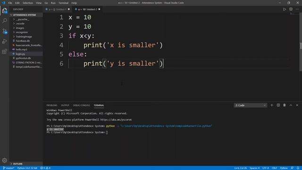Click the feedback icon in status bar
The height and width of the screenshot is (170, 302).
click(x=292, y=168)
